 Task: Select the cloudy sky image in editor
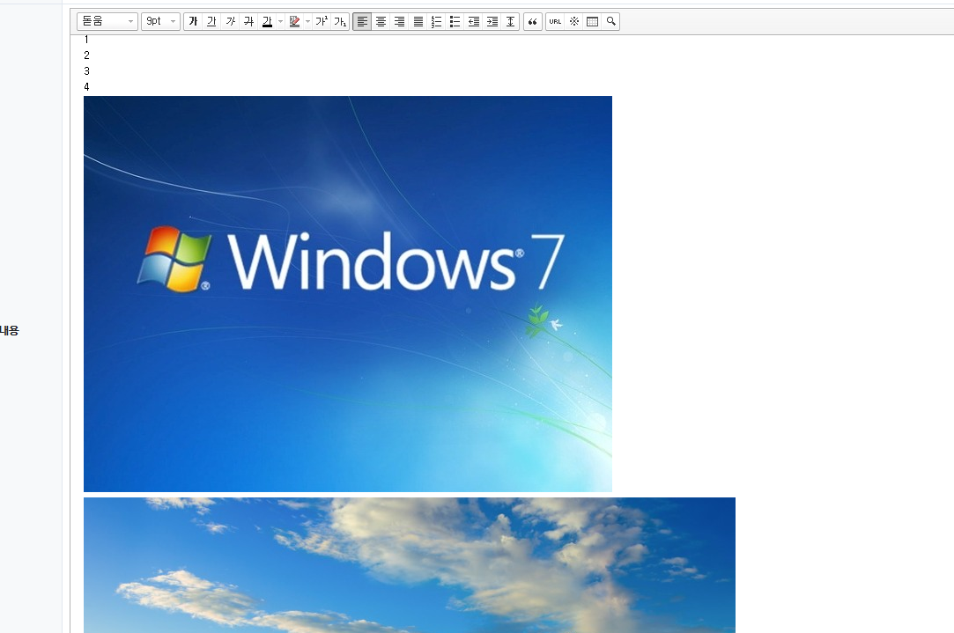tap(410, 565)
